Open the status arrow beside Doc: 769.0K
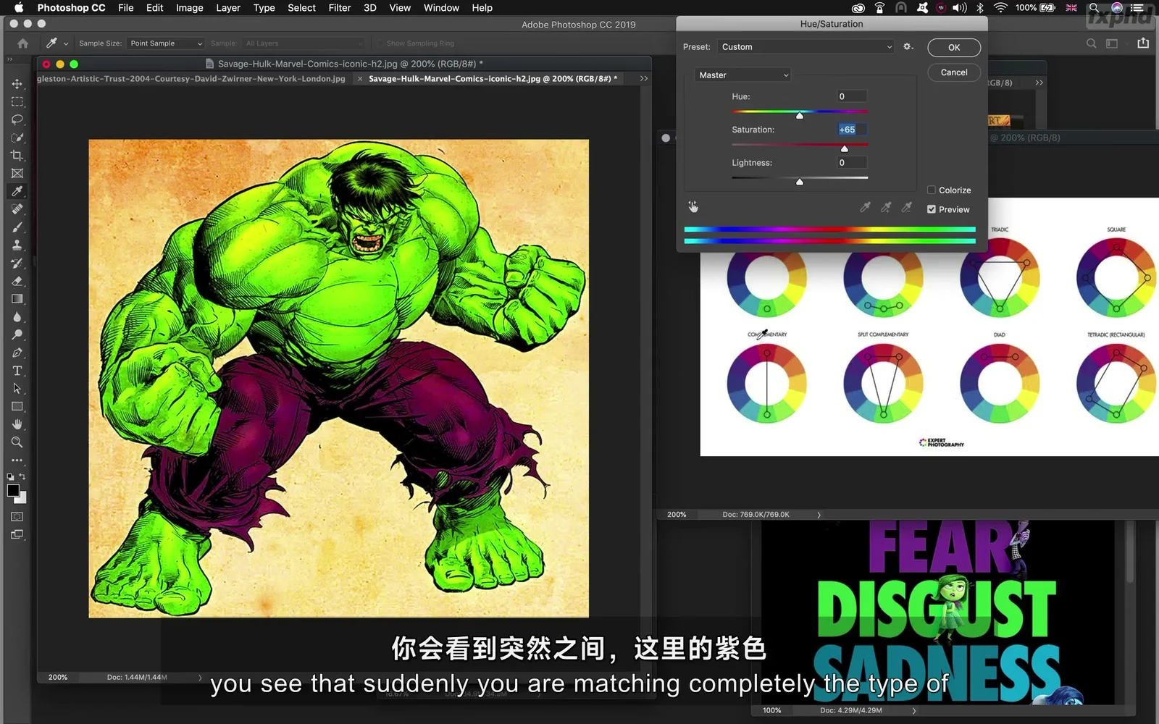The height and width of the screenshot is (724, 1159). point(819,515)
